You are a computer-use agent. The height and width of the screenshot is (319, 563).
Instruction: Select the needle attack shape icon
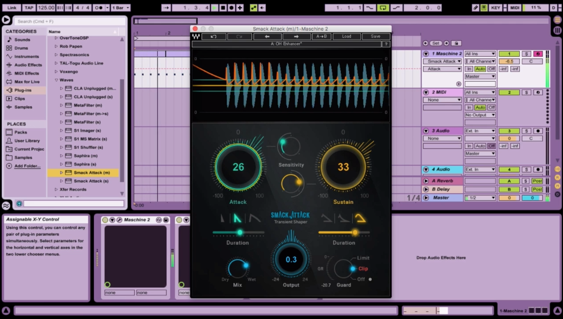point(222,218)
